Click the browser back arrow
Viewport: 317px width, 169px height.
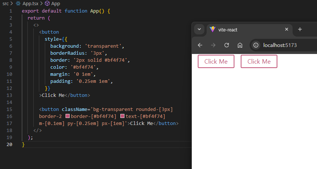pyautogui.click(x=200, y=45)
